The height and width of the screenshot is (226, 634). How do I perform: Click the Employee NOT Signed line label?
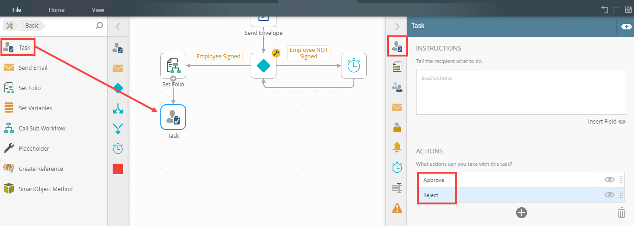coord(309,53)
